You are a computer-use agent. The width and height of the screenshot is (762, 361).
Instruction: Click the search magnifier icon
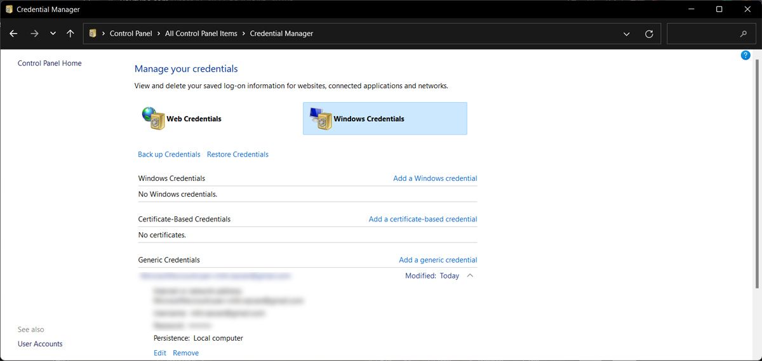(x=744, y=34)
